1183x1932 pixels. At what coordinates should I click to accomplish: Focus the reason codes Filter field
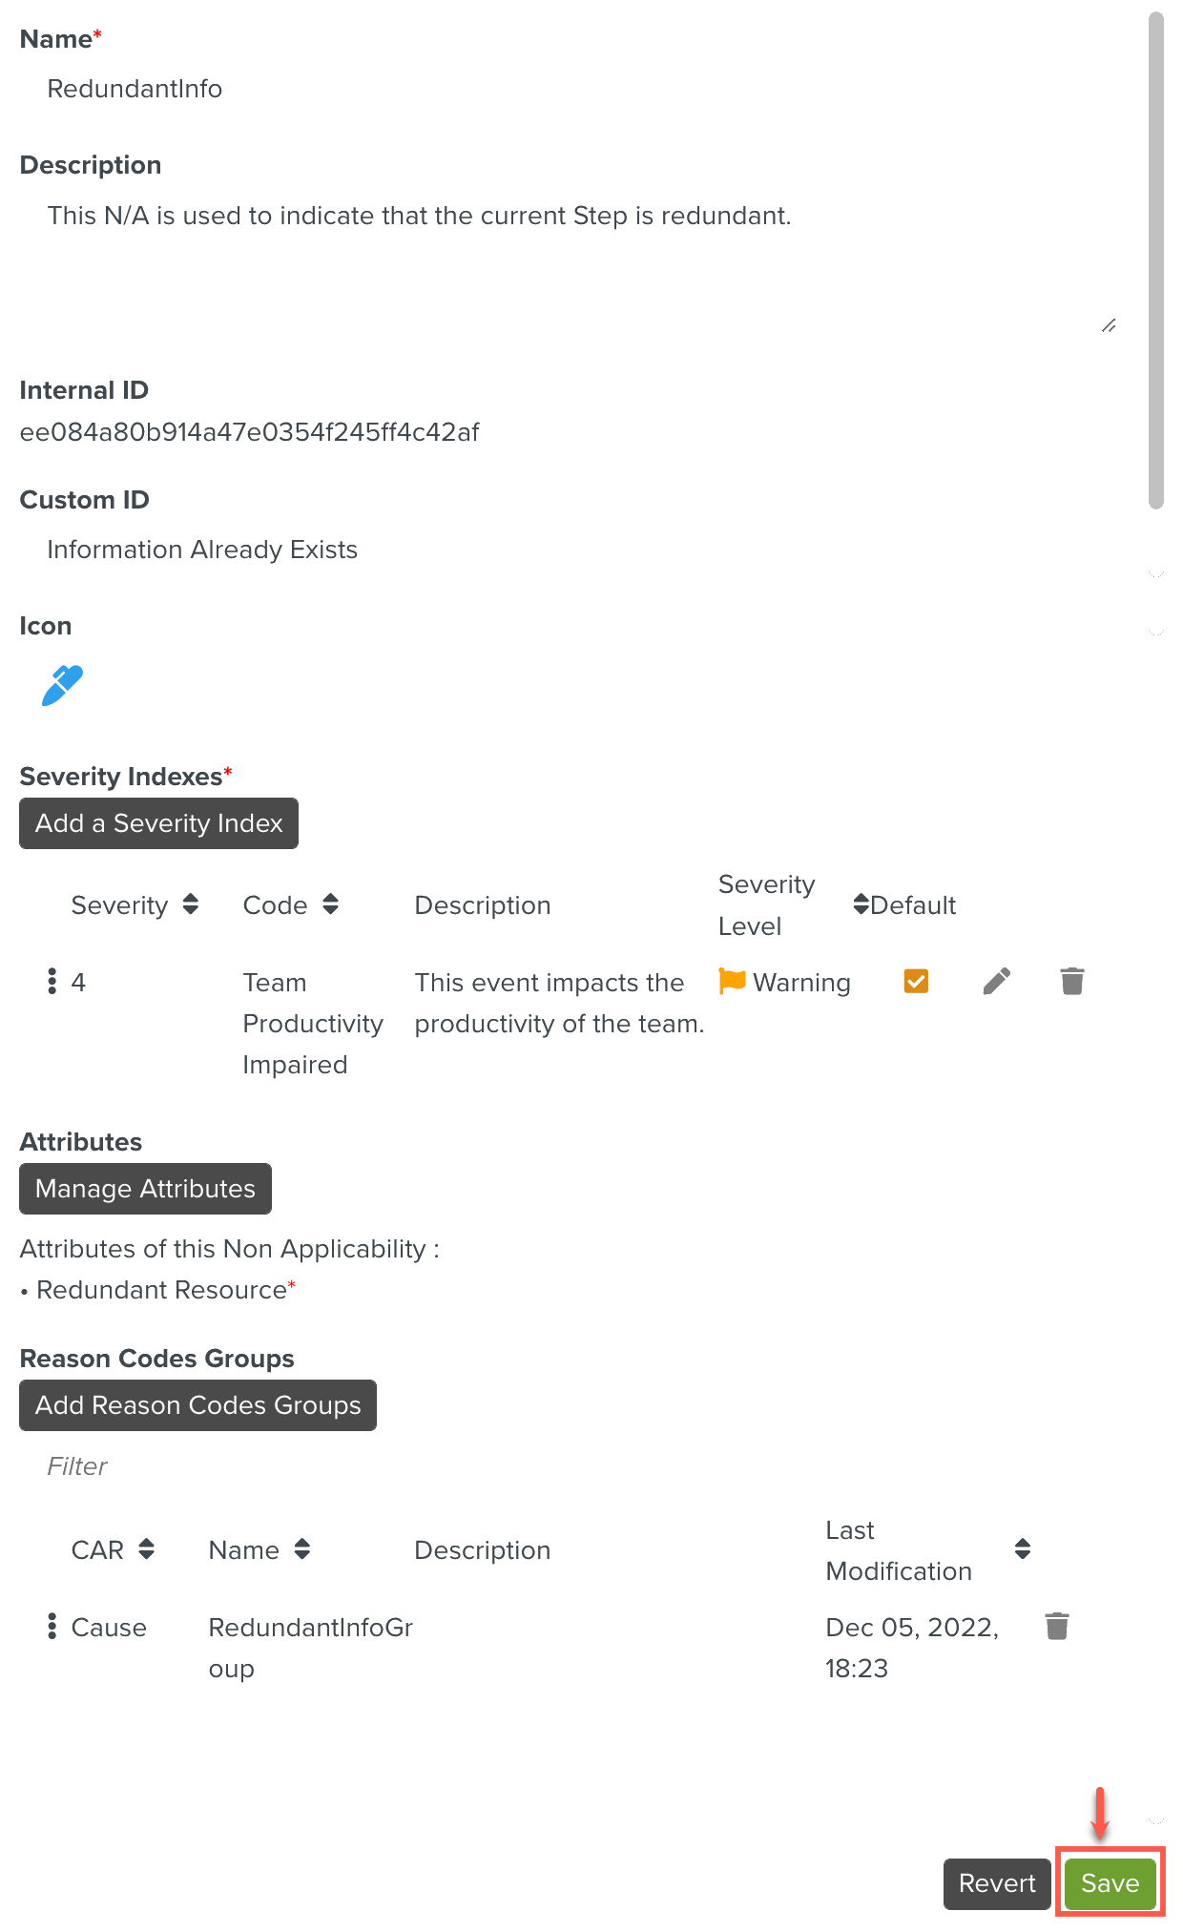click(286, 1466)
